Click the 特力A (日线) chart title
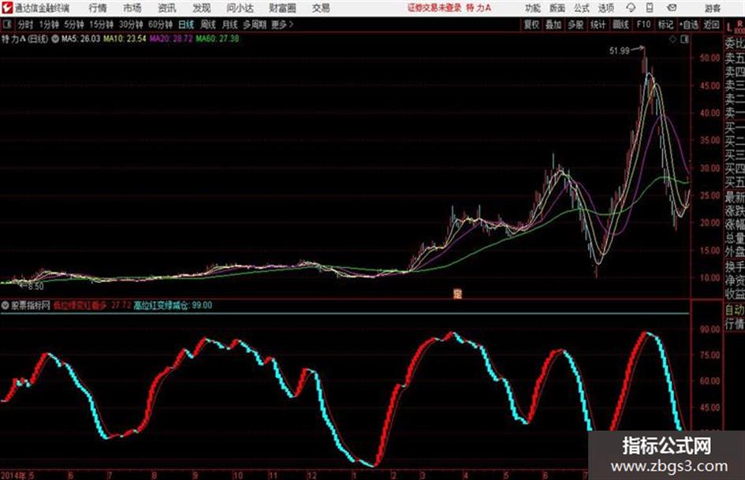This screenshot has width=745, height=480. click(x=24, y=39)
